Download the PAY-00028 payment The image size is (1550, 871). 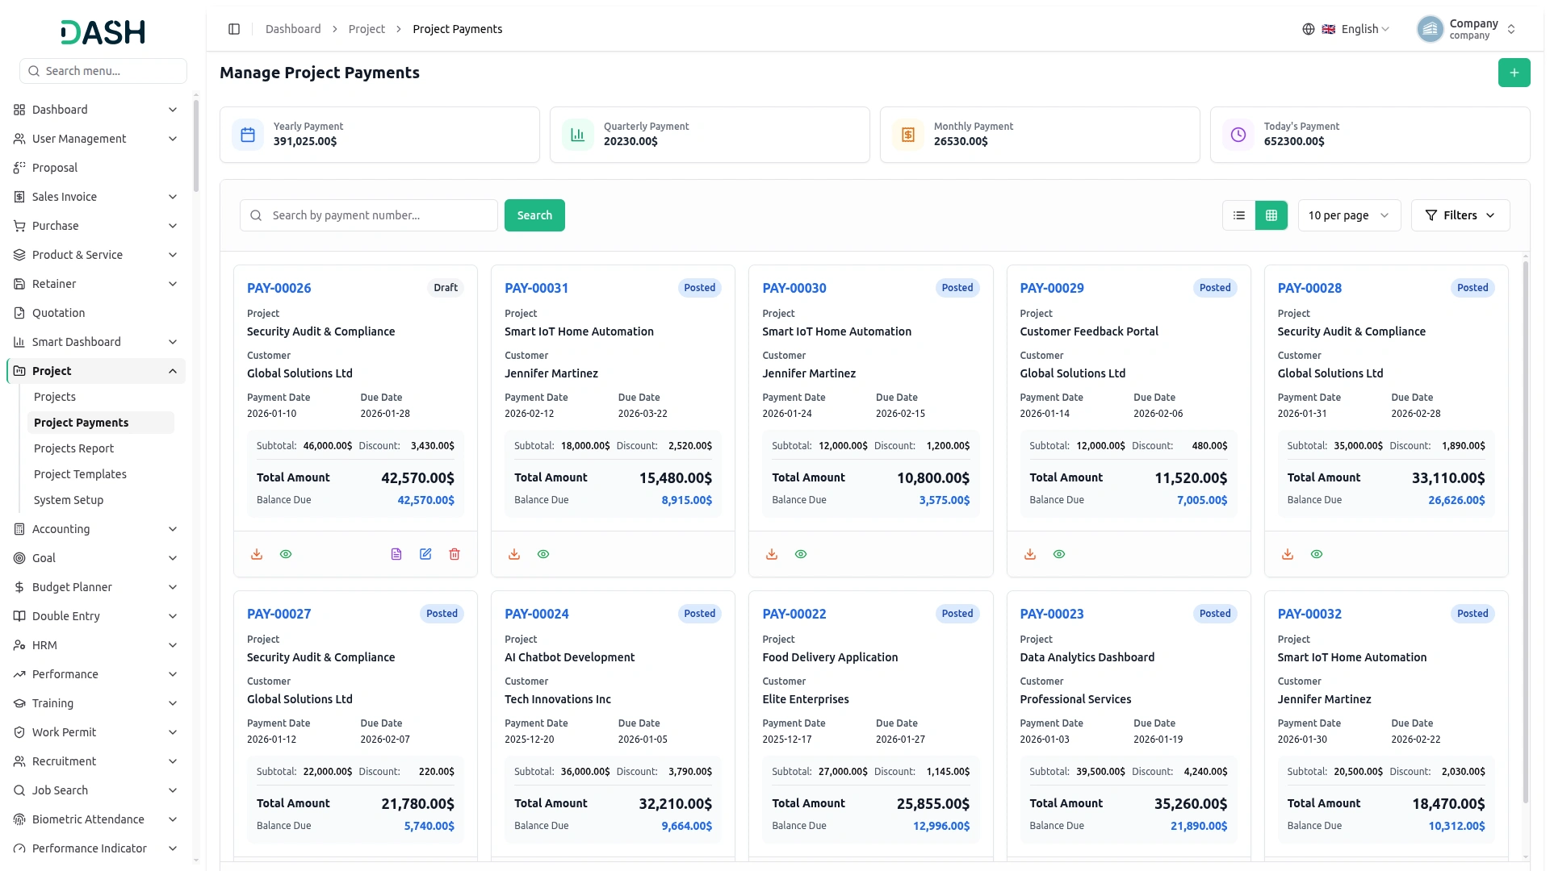click(x=1288, y=554)
